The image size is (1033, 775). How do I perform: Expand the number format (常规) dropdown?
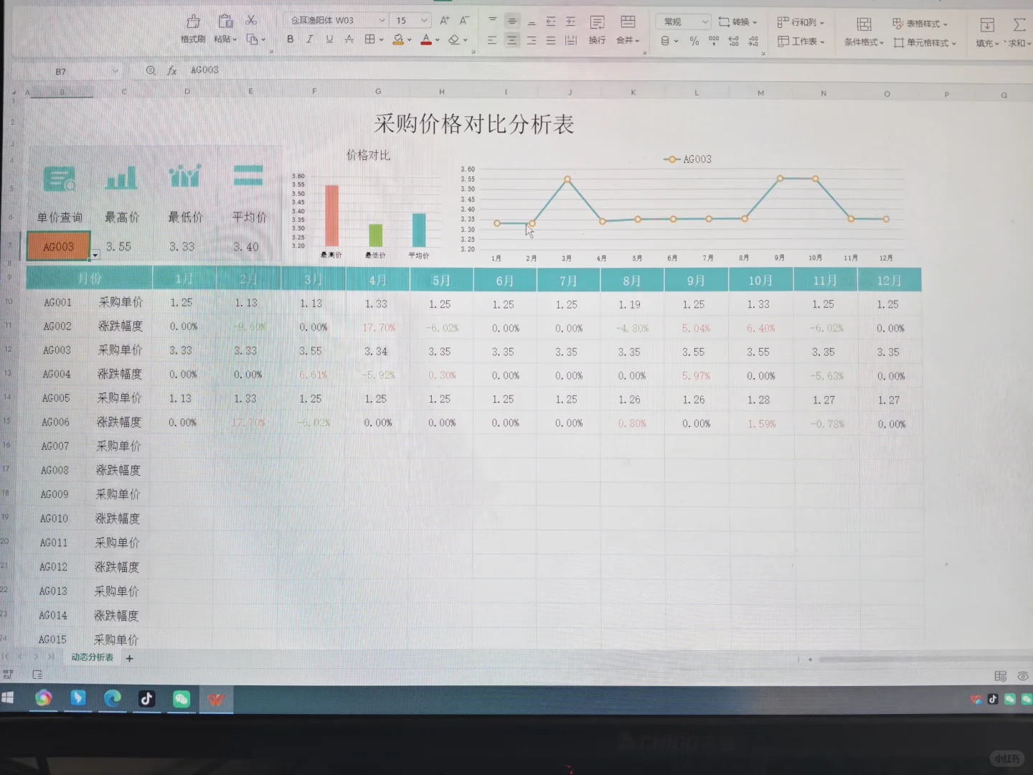(705, 22)
